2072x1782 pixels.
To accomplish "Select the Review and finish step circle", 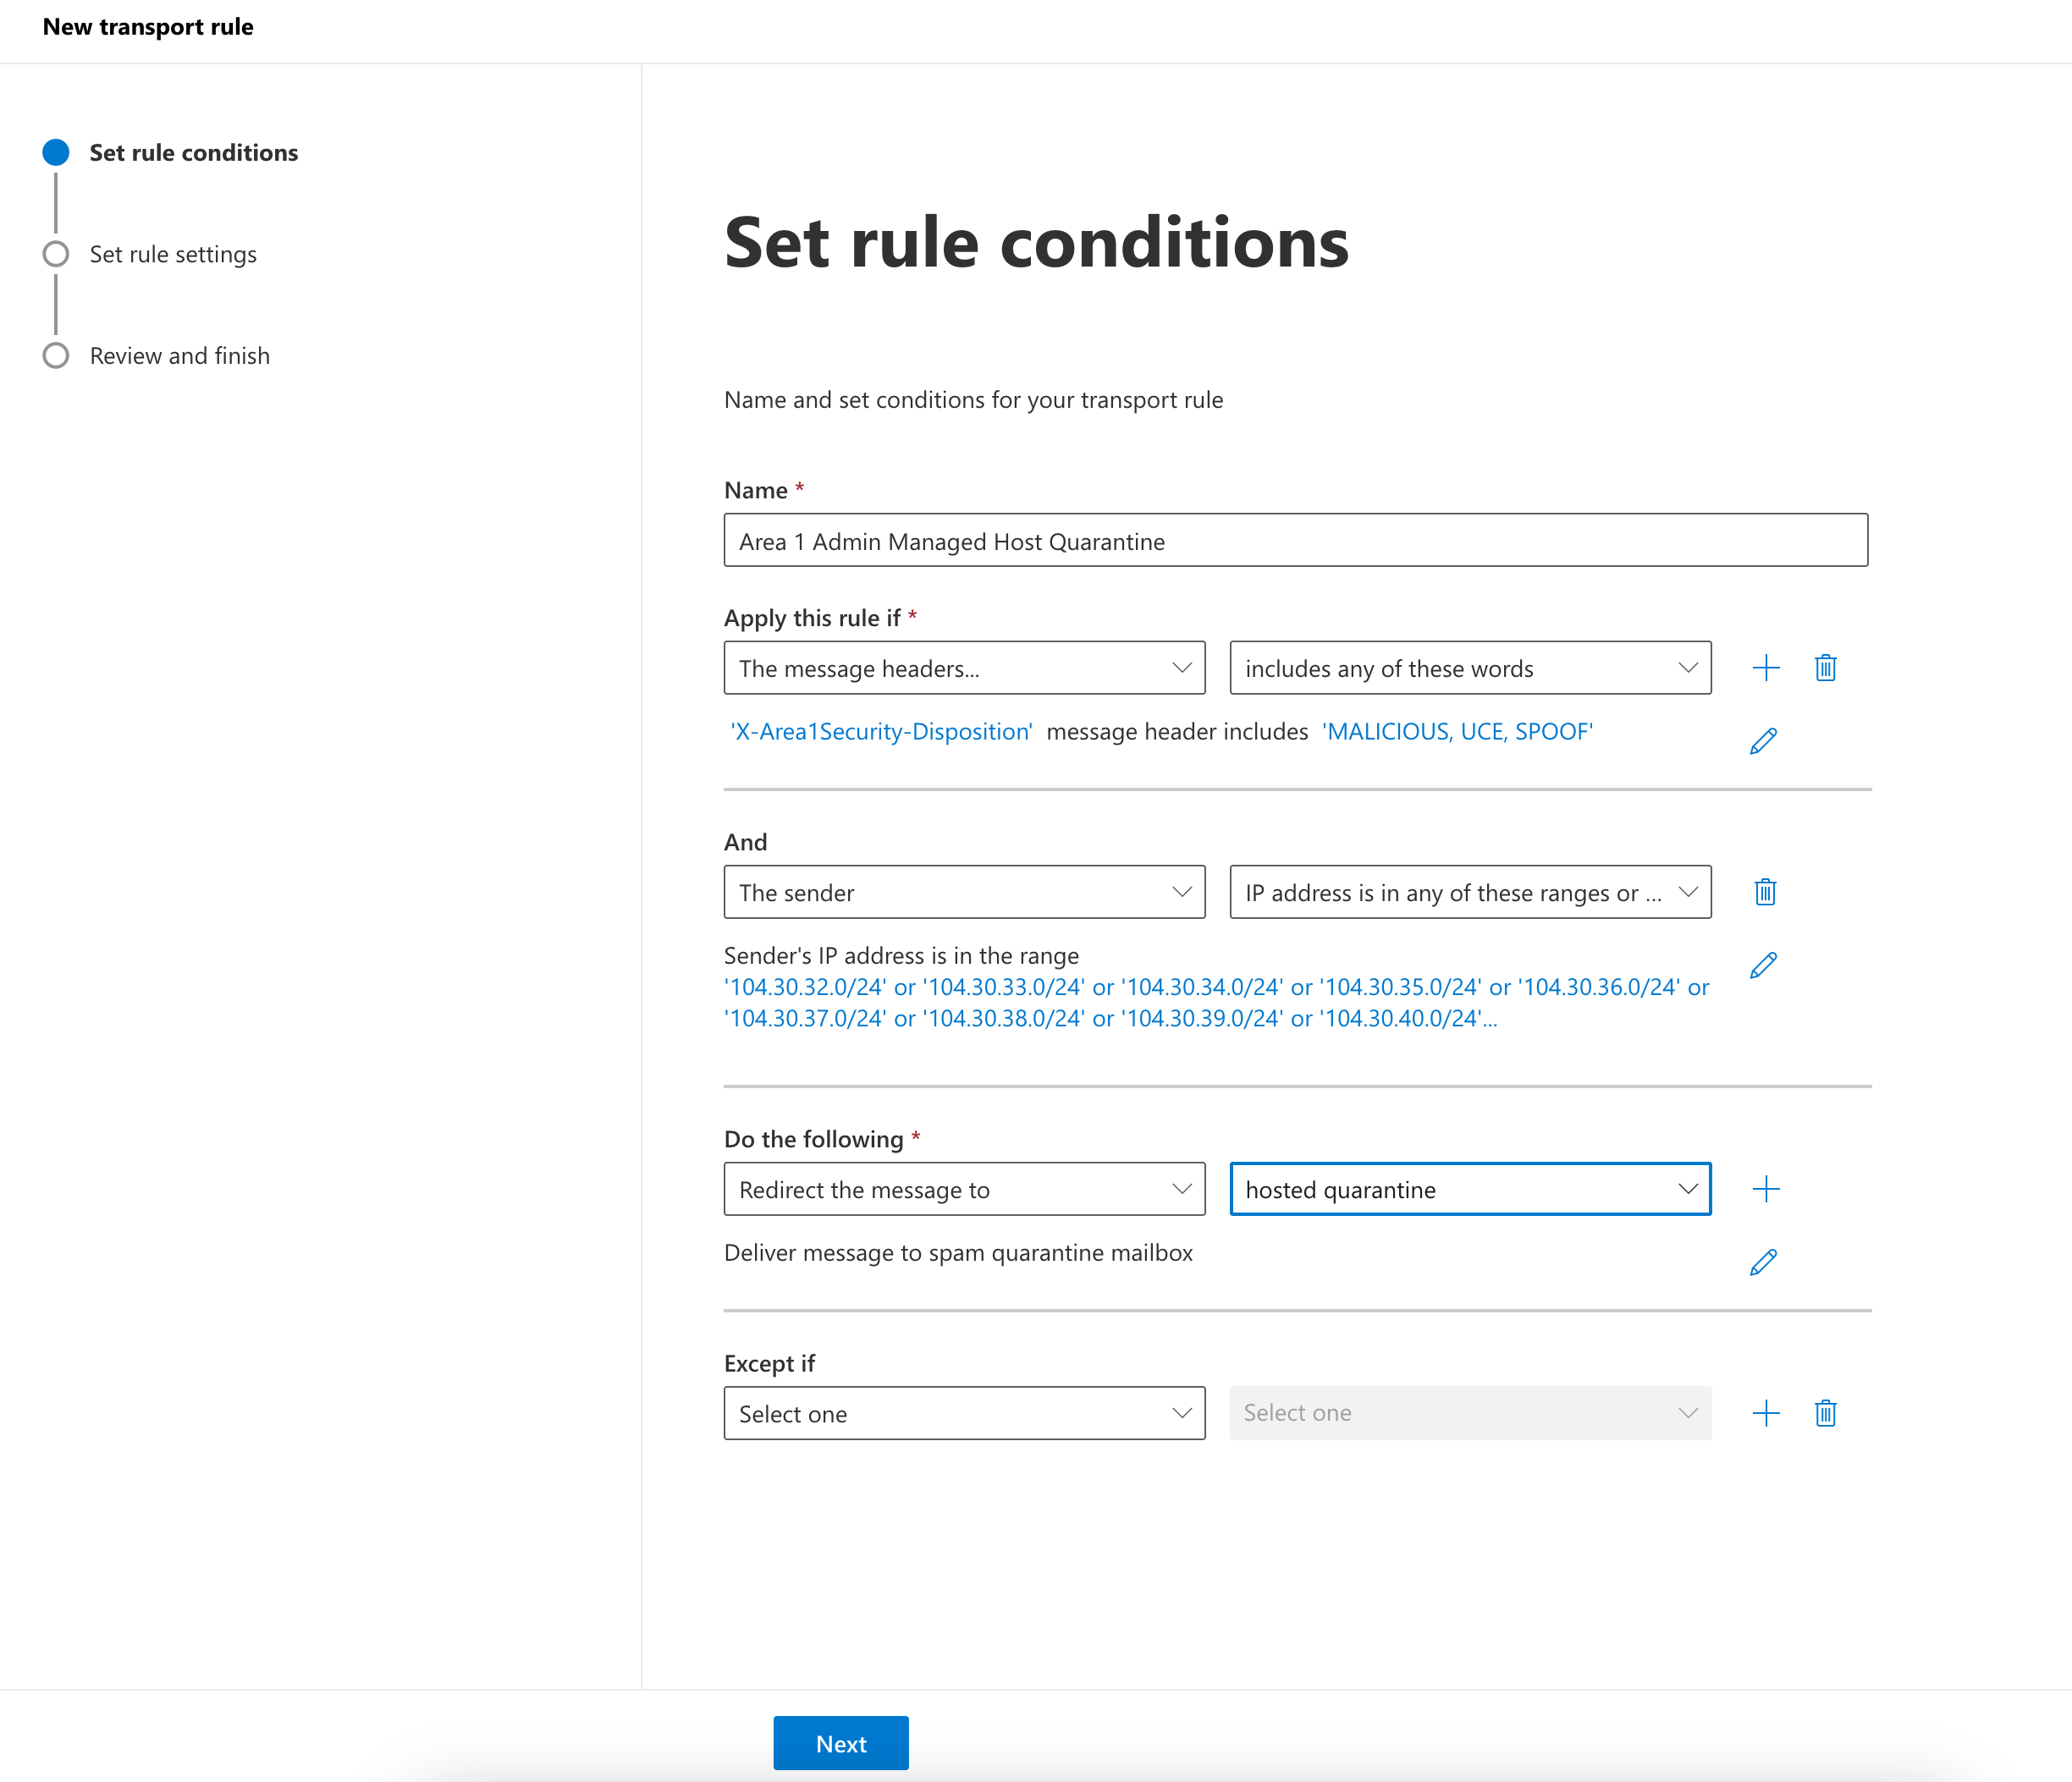I will [x=56, y=355].
